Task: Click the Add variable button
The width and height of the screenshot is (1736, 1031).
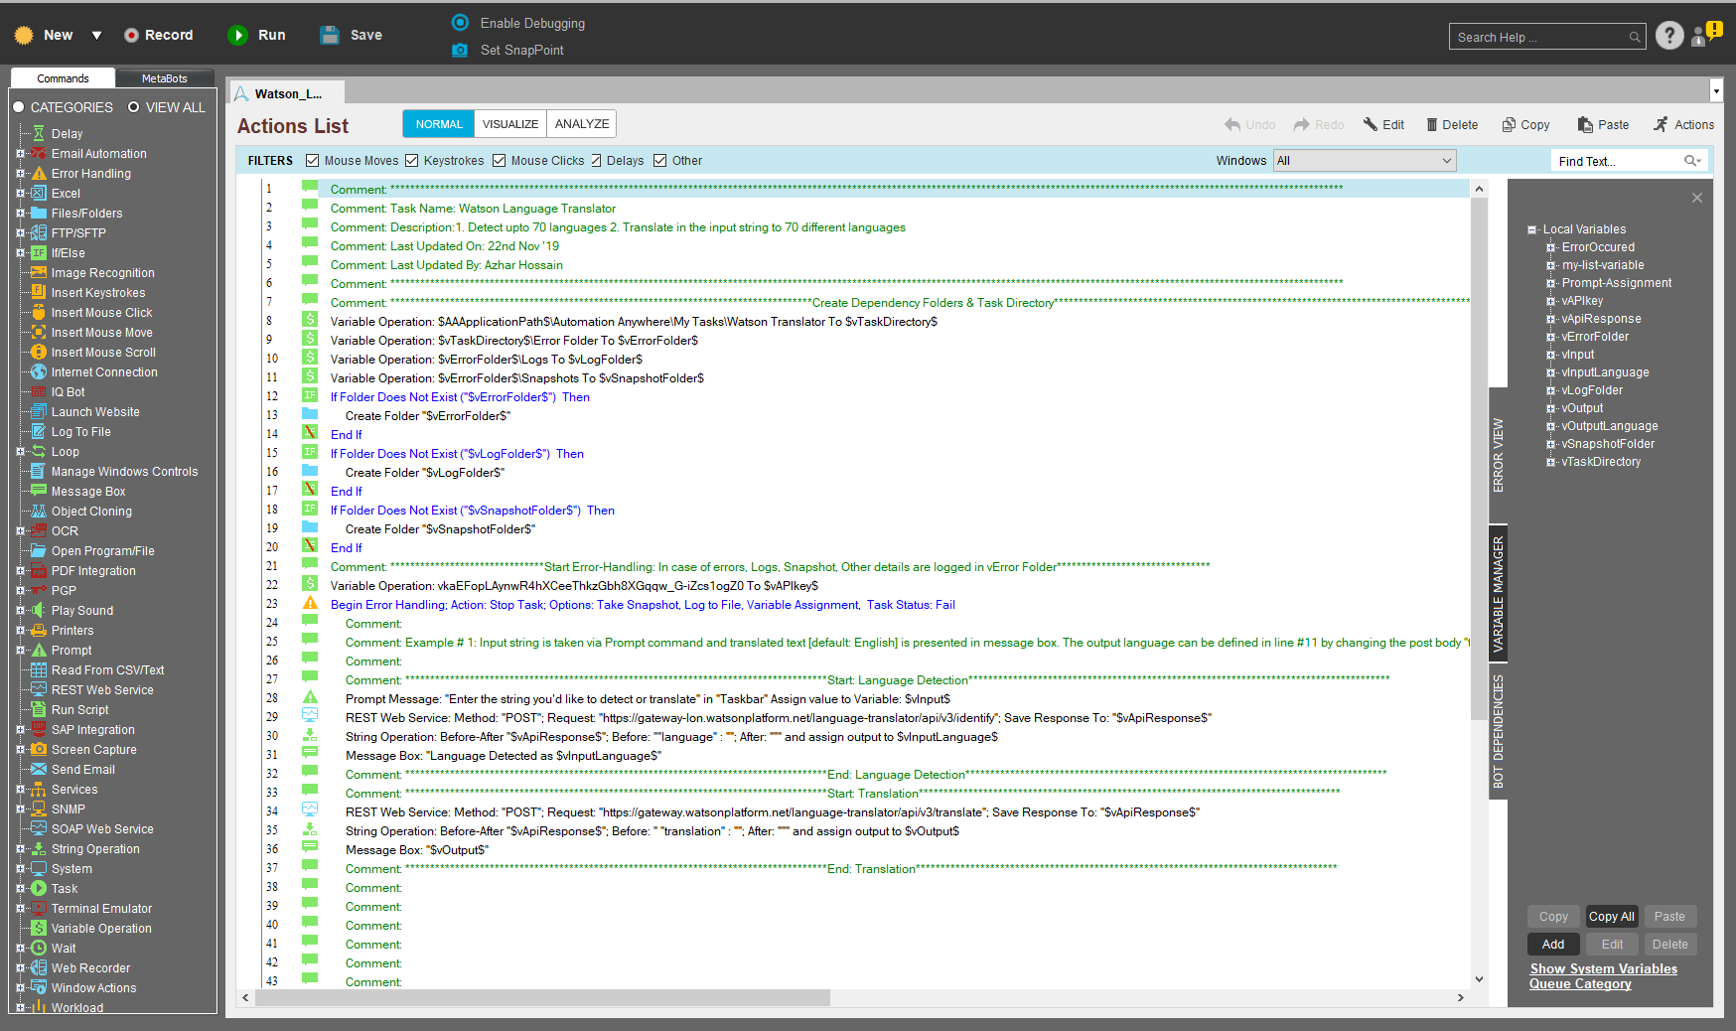Action: (x=1553, y=945)
